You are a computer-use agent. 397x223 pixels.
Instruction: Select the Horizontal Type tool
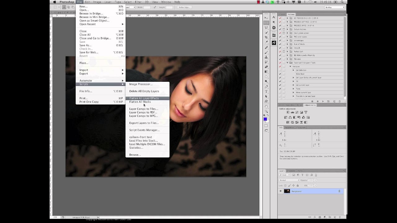pyautogui.click(x=266, y=92)
